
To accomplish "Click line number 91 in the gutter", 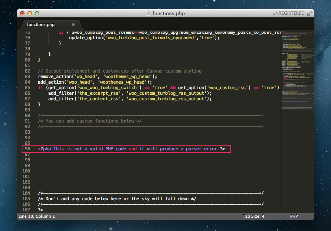I will [27, 121].
